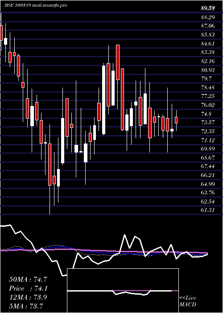Click the 64.99 price axis label
Image resolution: width=223 pixels, height=313 pixels.
click(x=208, y=184)
